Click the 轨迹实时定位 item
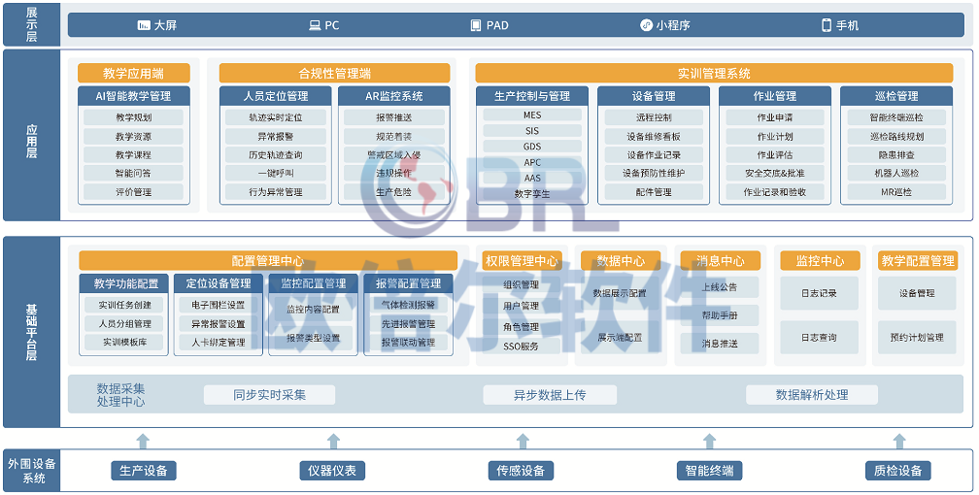Image resolution: width=979 pixels, height=495 pixels. [x=275, y=117]
